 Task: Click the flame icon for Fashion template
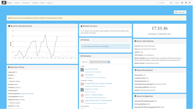click(82, 96)
